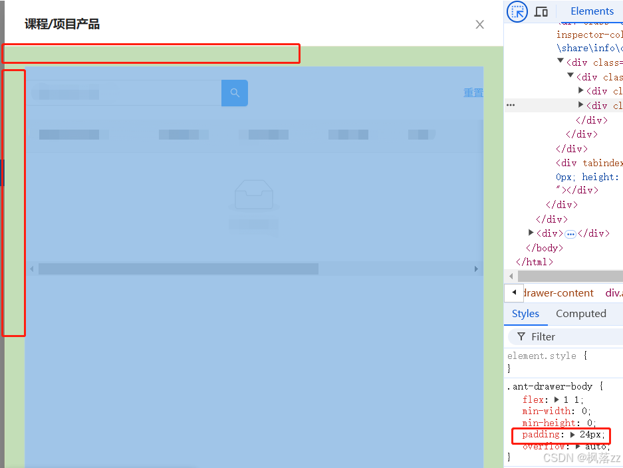
Task: Click the ellipsis badge inside collapsed div
Action: (x=570, y=234)
